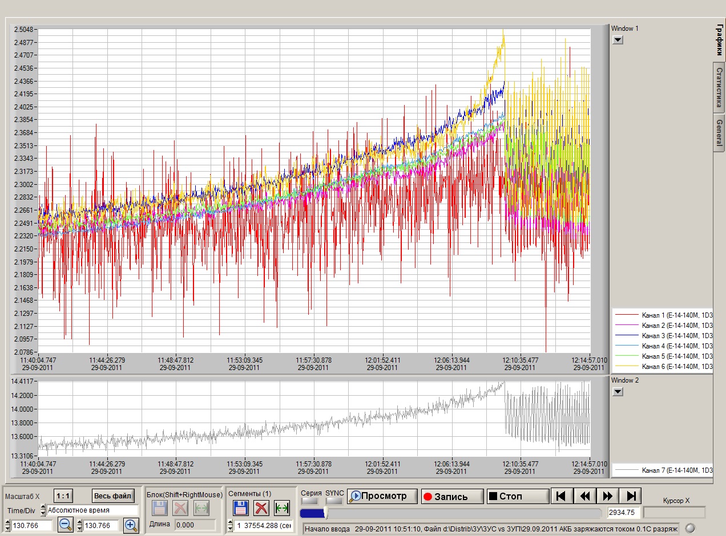Click the Весь файл button
The width and height of the screenshot is (726, 536).
(x=113, y=496)
